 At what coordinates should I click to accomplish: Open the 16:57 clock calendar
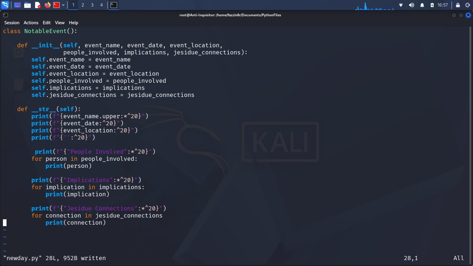coord(443,5)
